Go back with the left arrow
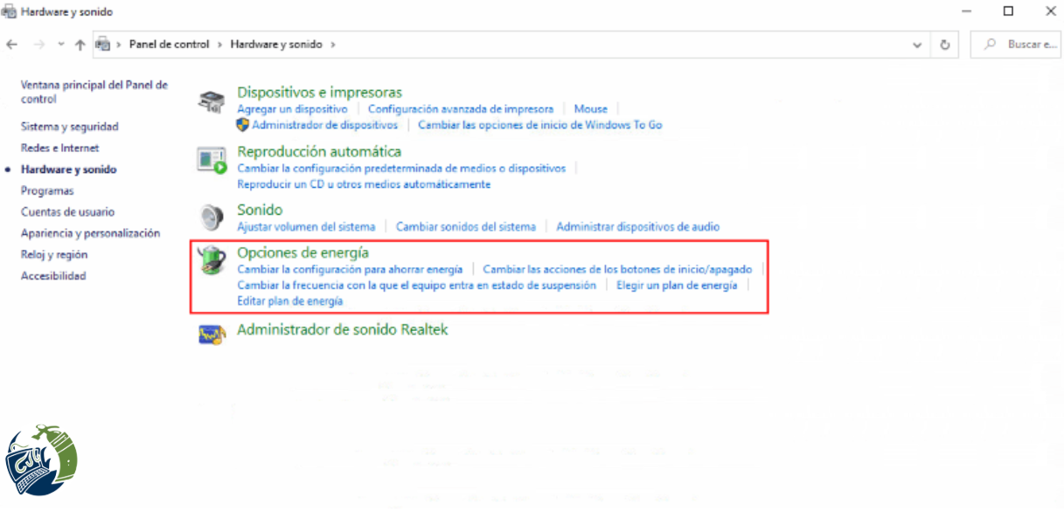 click(12, 45)
